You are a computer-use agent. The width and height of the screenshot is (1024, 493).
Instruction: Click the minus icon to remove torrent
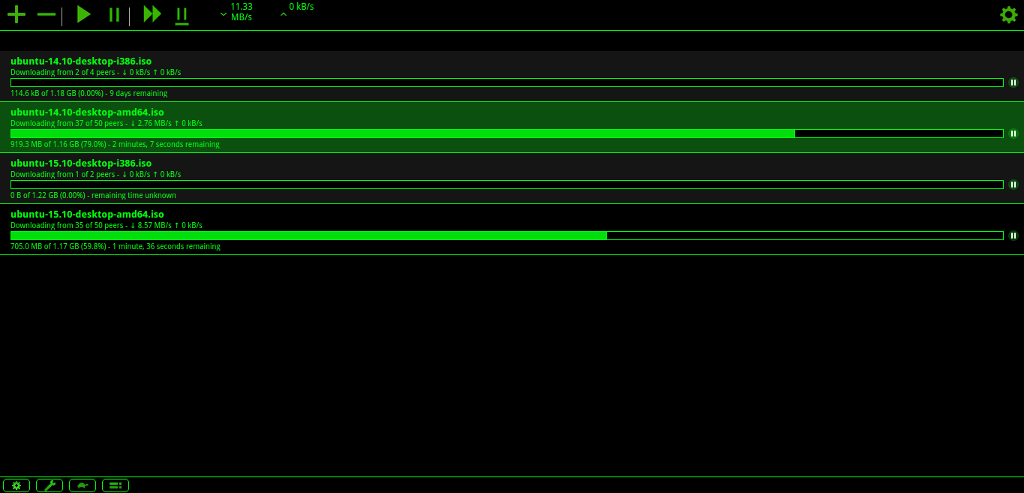(x=47, y=15)
